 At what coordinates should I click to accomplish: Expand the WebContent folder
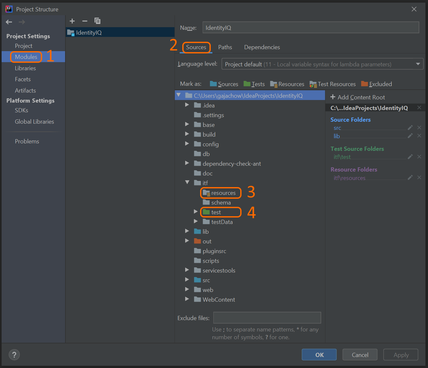coord(187,299)
